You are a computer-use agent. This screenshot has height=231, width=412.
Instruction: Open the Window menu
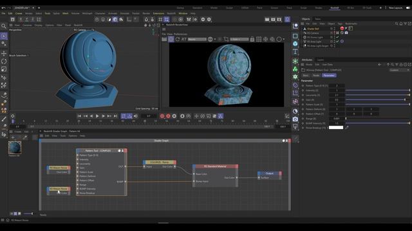[x=183, y=13]
